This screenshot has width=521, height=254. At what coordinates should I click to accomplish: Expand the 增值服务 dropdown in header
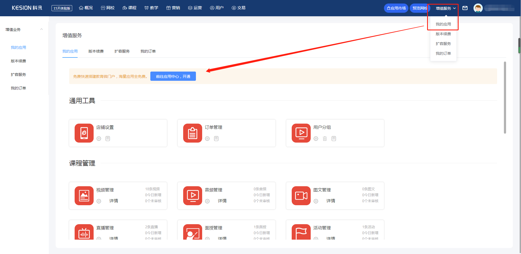point(446,8)
